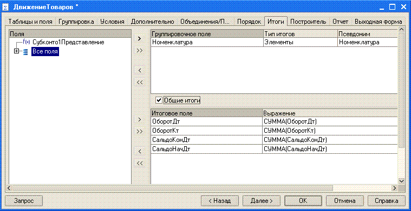Image resolution: width=411 pixels, height=211 pixels.
Task: Click the Итоговое поле column header
Action: coord(206,113)
